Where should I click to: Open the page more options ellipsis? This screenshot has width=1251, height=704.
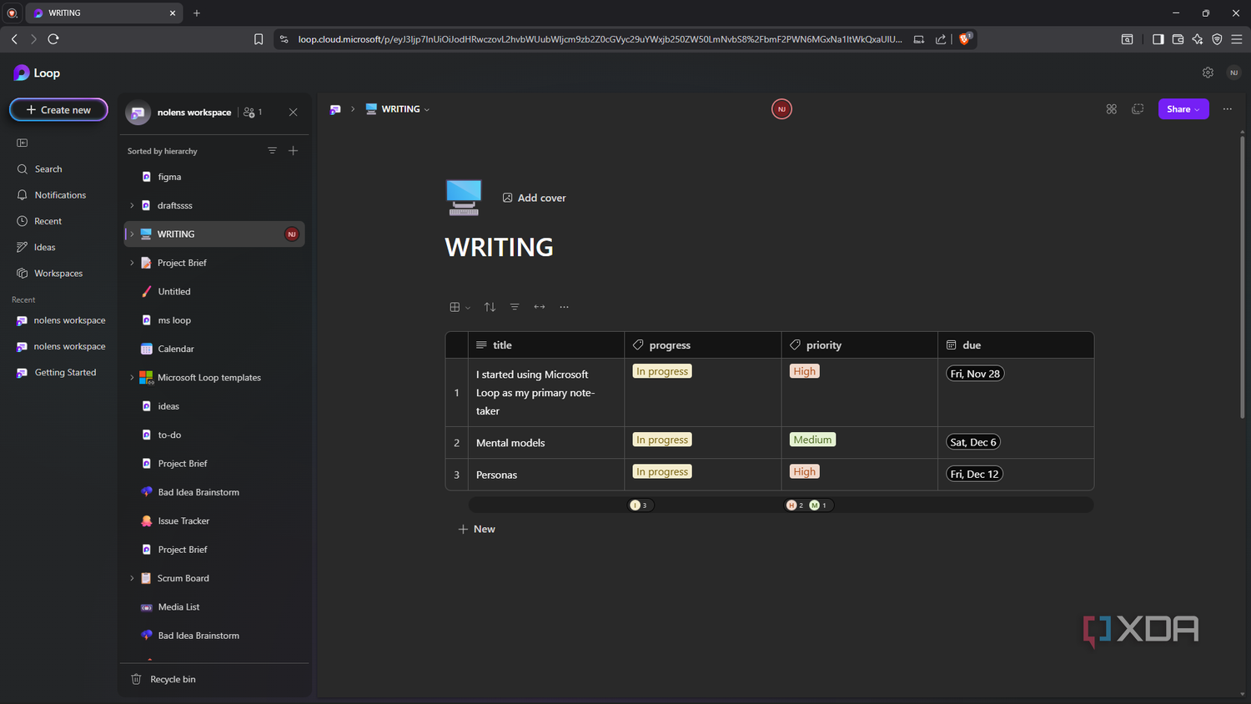[1227, 109]
